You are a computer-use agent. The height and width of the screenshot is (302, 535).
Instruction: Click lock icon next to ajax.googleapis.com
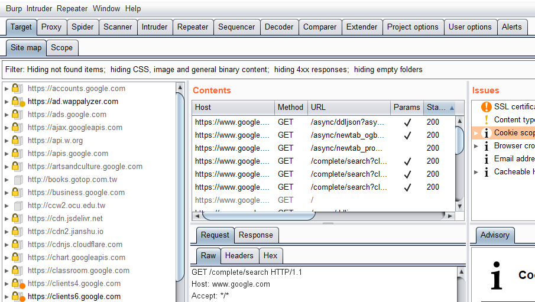(x=17, y=127)
